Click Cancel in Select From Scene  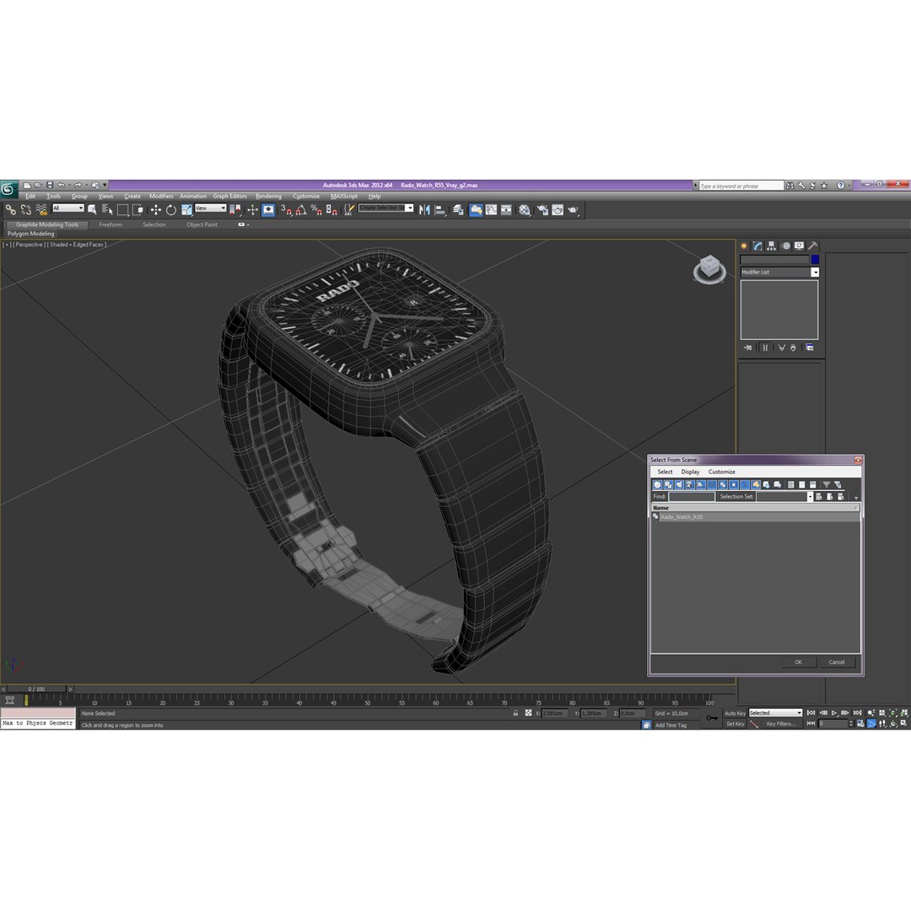[837, 662]
